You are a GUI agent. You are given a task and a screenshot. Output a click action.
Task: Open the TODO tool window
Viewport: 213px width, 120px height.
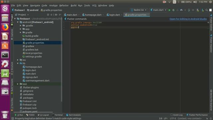click(x=30, y=115)
